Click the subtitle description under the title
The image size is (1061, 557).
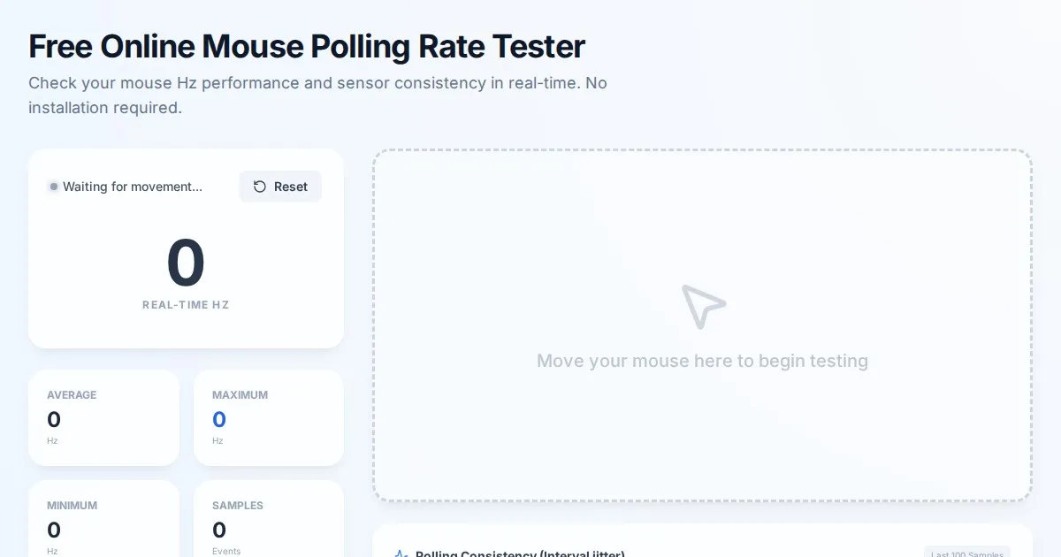coord(317,95)
